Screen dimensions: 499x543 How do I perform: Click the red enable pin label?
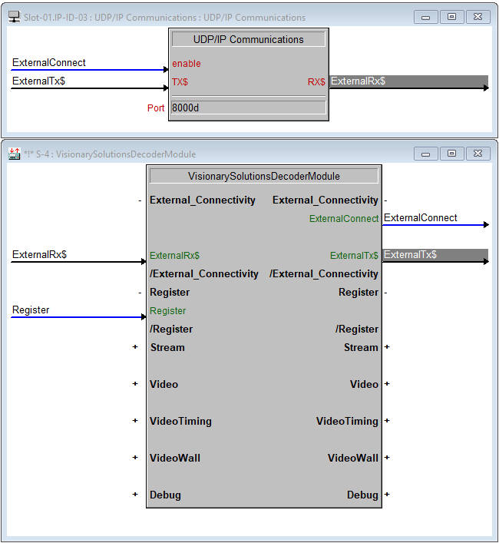click(x=187, y=64)
